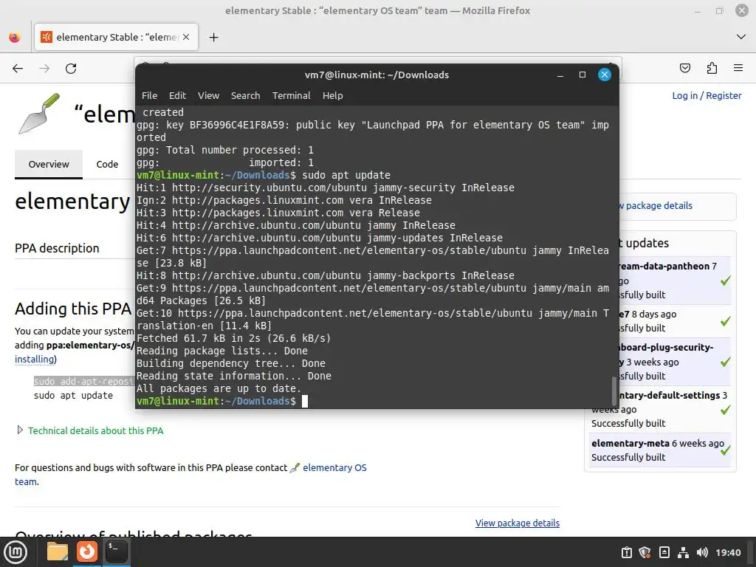Click the 'sudo apt update' text on webpage
The image size is (756, 567).
[73, 396]
